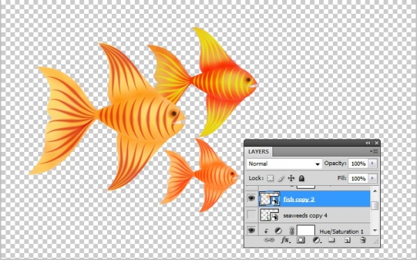The image size is (417, 260).
Task: Select the fish copy 2 layer name
Action: [x=299, y=199]
